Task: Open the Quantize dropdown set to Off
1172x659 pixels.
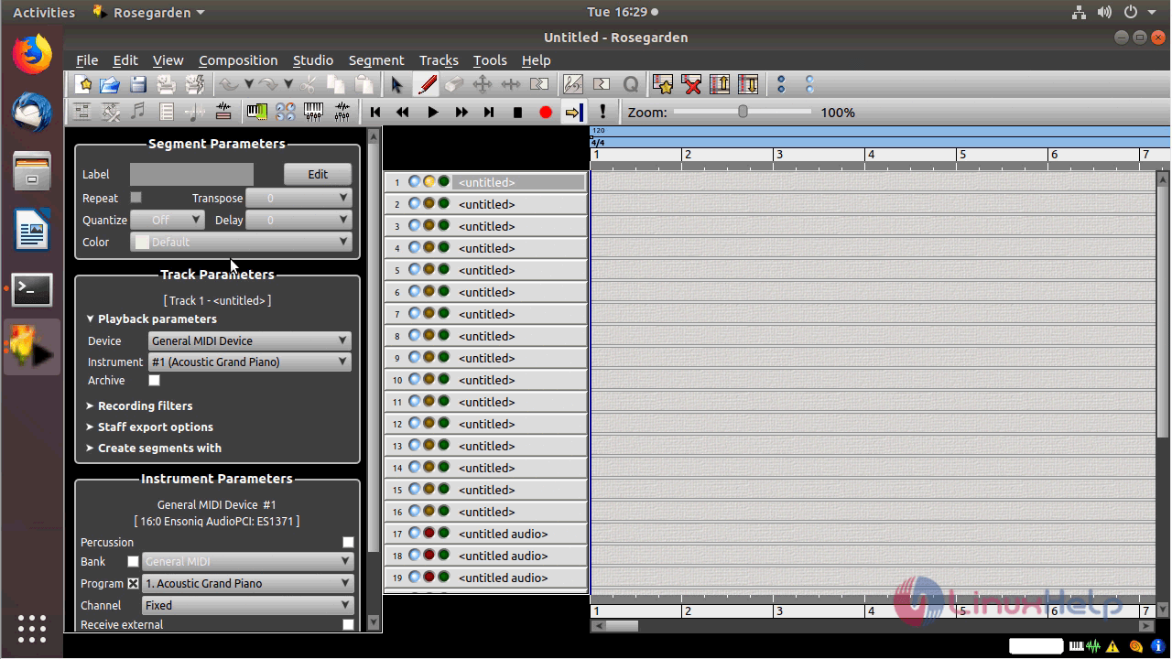Action: tap(167, 220)
